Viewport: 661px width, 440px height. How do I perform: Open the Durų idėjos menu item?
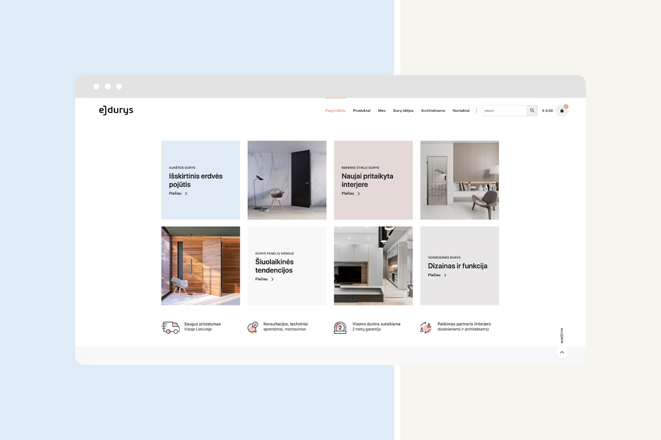pos(403,110)
